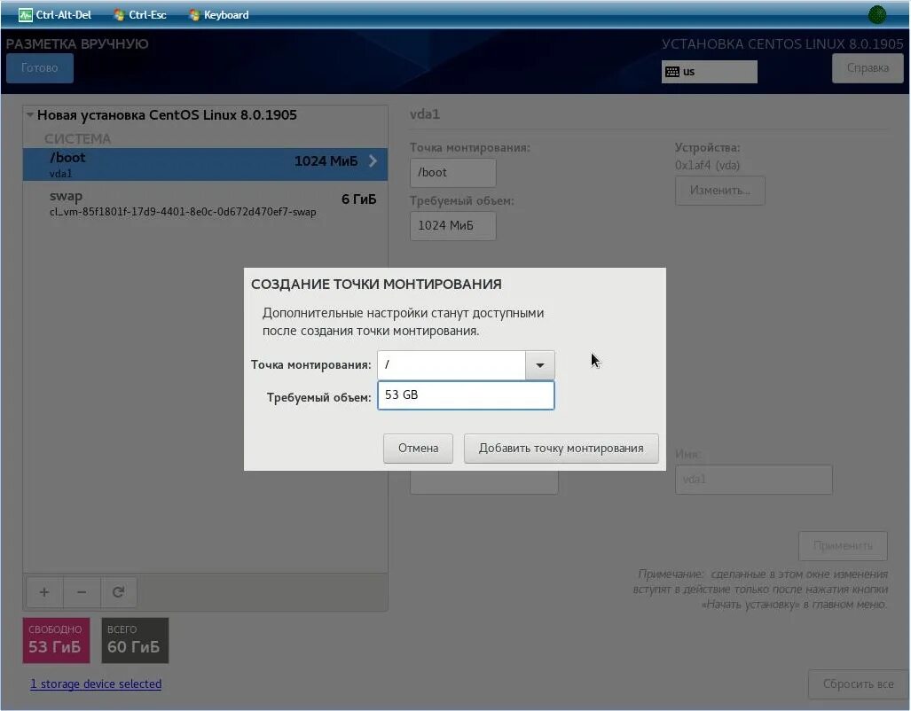Click the chevron on /boot row
This screenshot has height=711, width=911.
coord(373,160)
